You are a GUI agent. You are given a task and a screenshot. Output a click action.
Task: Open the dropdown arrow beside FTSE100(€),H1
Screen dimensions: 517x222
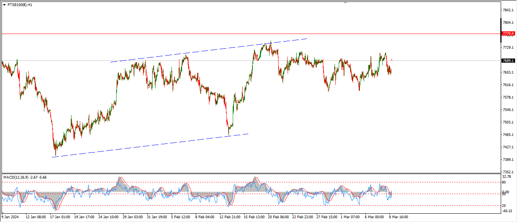point(4,5)
